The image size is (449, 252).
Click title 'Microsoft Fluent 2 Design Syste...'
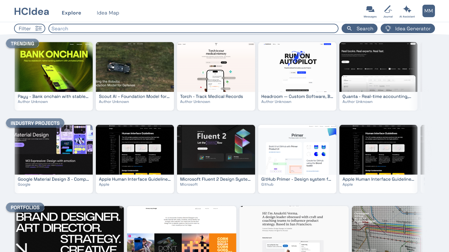click(x=215, y=179)
